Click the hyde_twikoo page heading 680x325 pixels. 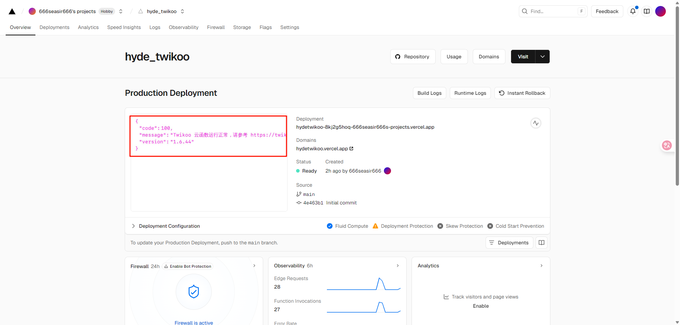pyautogui.click(x=157, y=57)
